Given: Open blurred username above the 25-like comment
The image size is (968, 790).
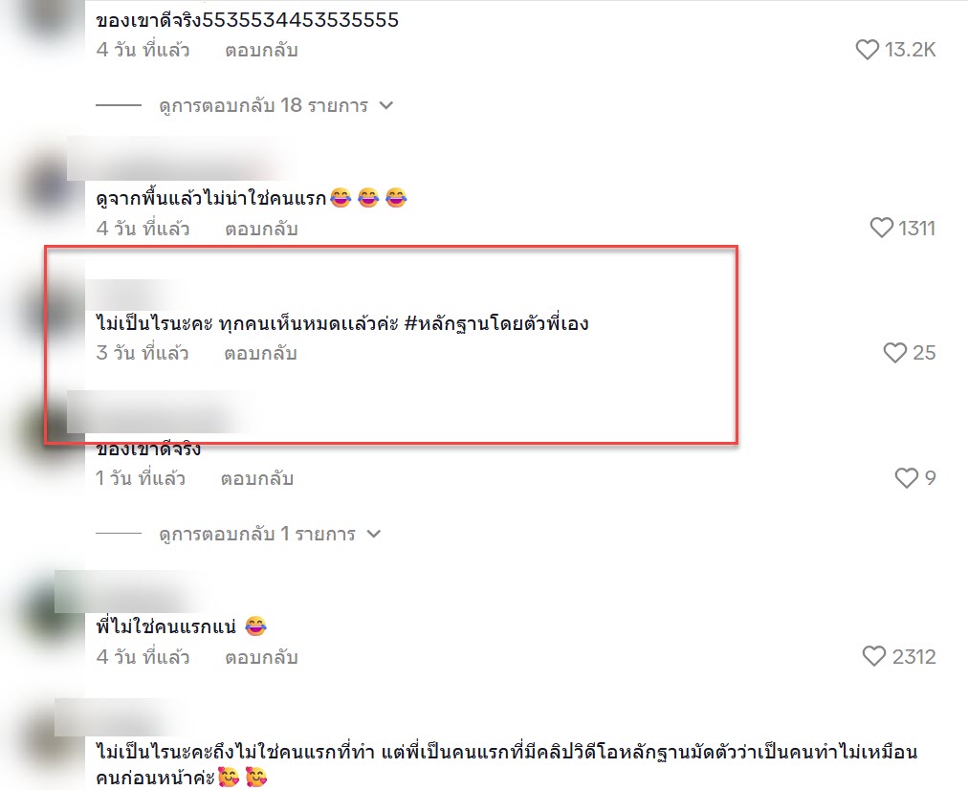Looking at the screenshot, I should 133,294.
